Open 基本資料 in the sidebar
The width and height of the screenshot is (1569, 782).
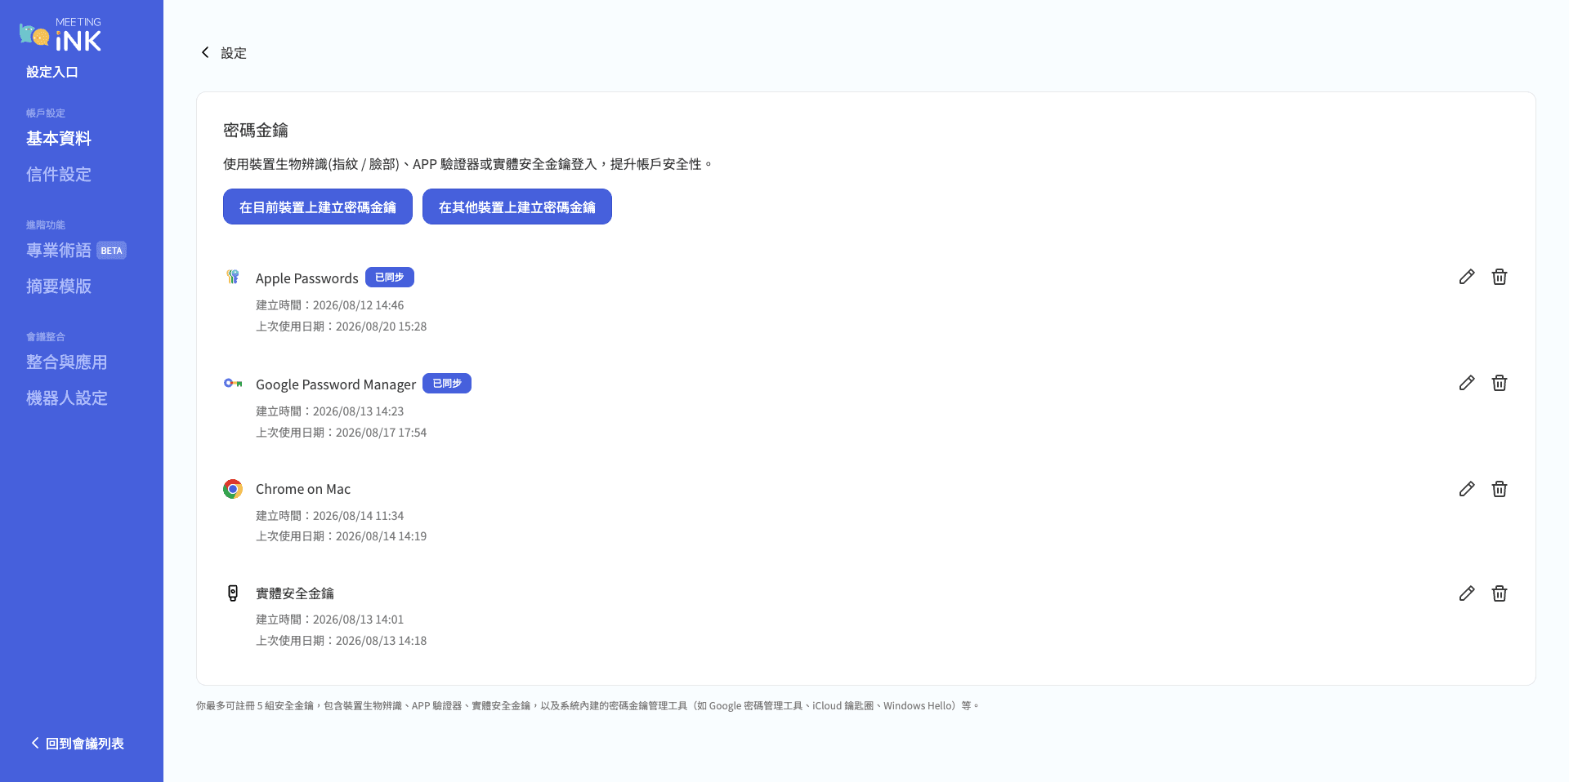59,139
